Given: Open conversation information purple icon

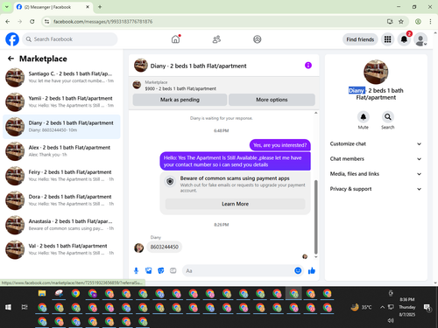Looking at the screenshot, I should tap(308, 66).
